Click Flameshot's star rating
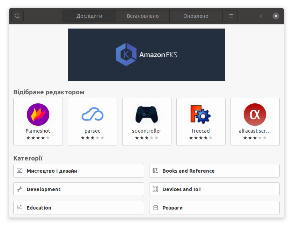This screenshot has width=293, height=228. [x=38, y=137]
